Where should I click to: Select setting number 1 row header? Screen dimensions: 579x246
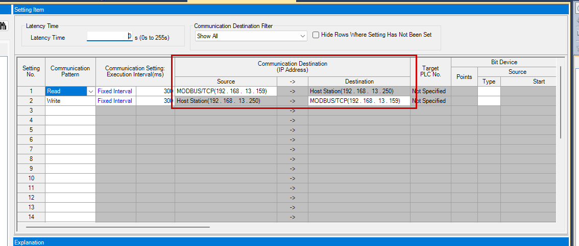point(31,91)
